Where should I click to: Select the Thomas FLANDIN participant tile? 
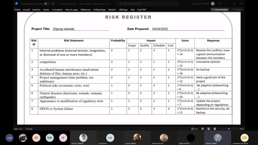tap(83, 138)
